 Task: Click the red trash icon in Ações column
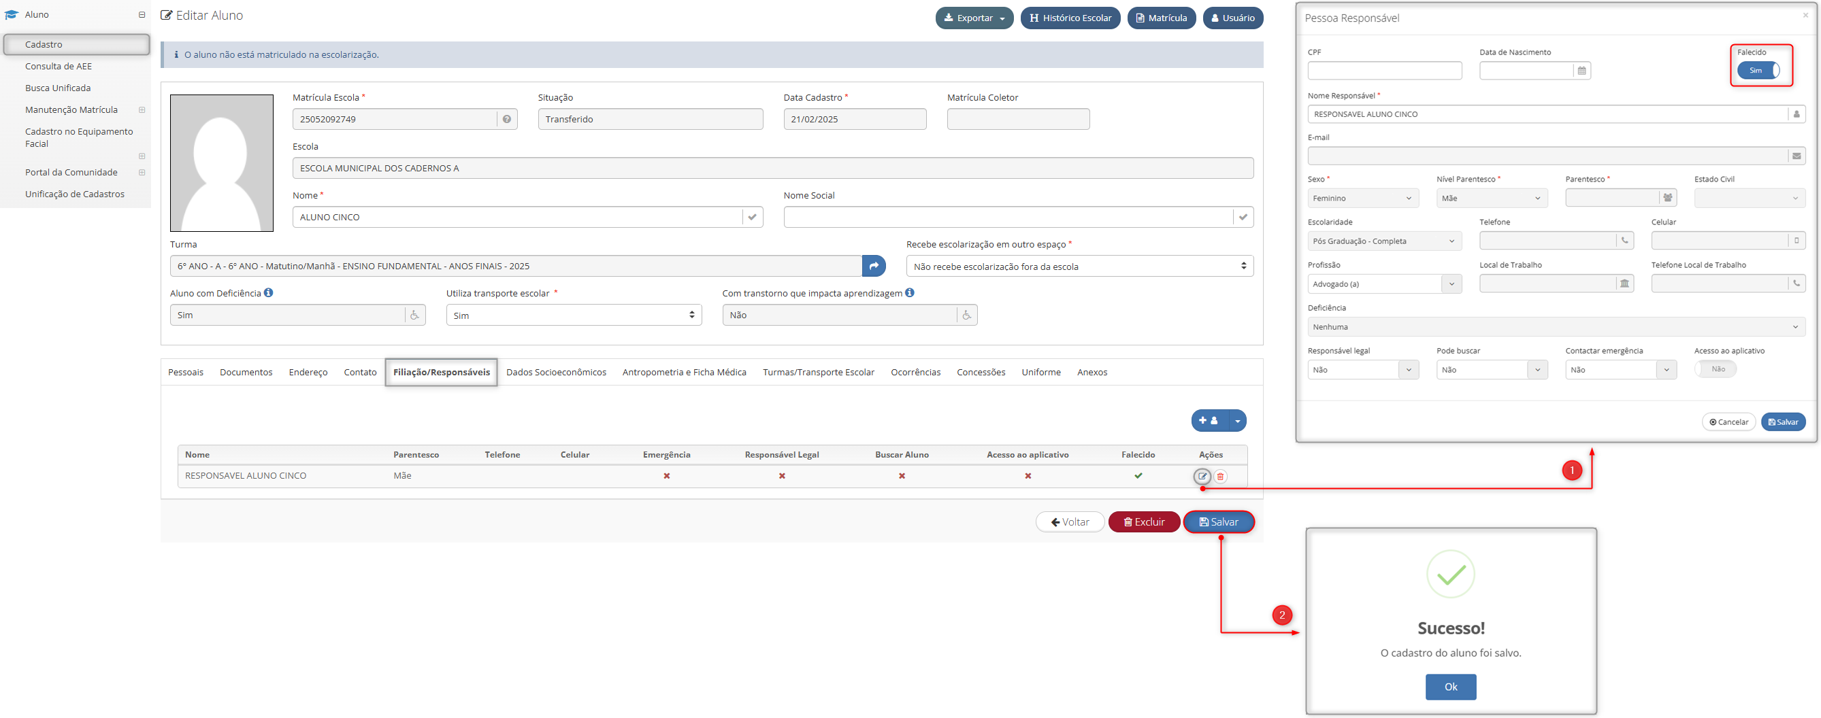coord(1220,477)
